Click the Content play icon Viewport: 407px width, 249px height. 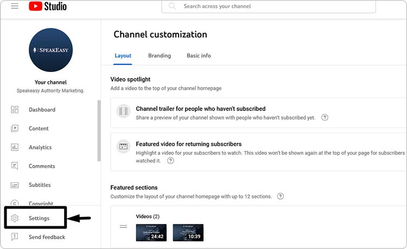(x=15, y=128)
